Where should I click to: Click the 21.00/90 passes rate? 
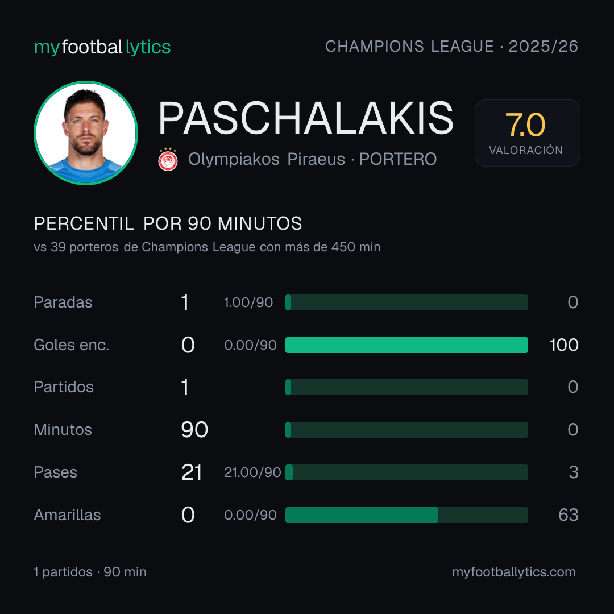252,472
